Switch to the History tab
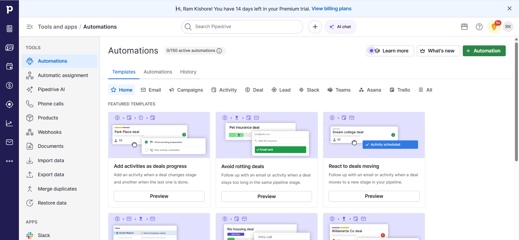The image size is (519, 240). [188, 72]
